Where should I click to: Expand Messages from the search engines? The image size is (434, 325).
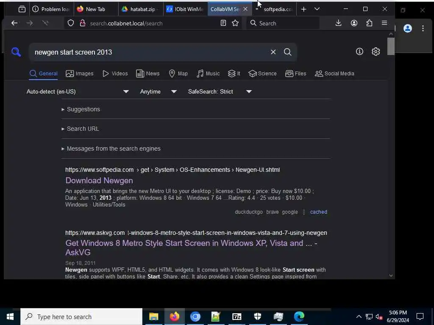(111, 149)
